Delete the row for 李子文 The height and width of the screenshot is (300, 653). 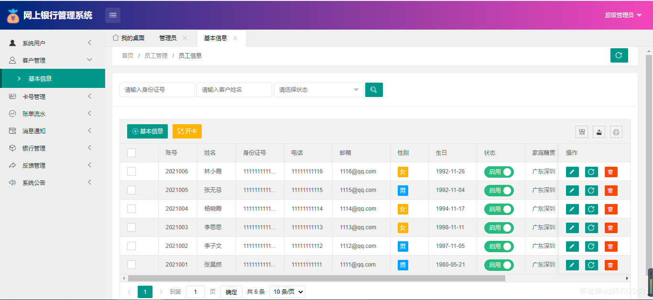click(x=611, y=246)
